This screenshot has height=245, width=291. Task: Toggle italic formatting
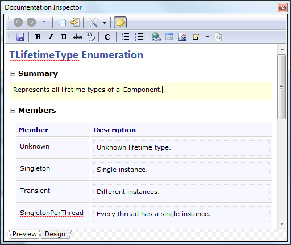point(51,37)
